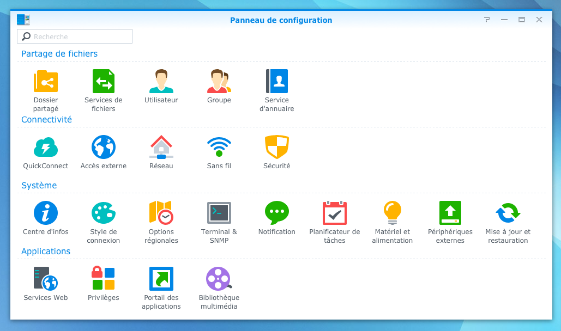Open Portail des applications
This screenshot has height=331, width=561.
point(161,278)
